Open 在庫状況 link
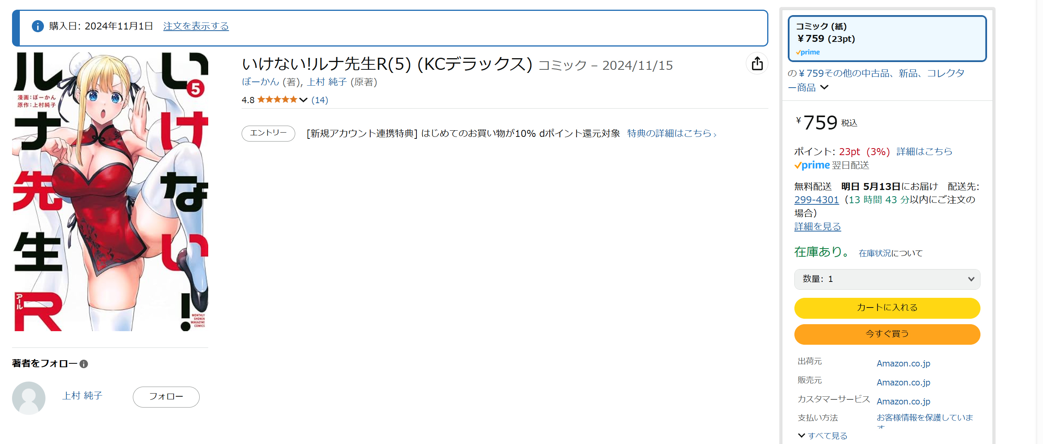This screenshot has height=444, width=1043. click(x=874, y=253)
